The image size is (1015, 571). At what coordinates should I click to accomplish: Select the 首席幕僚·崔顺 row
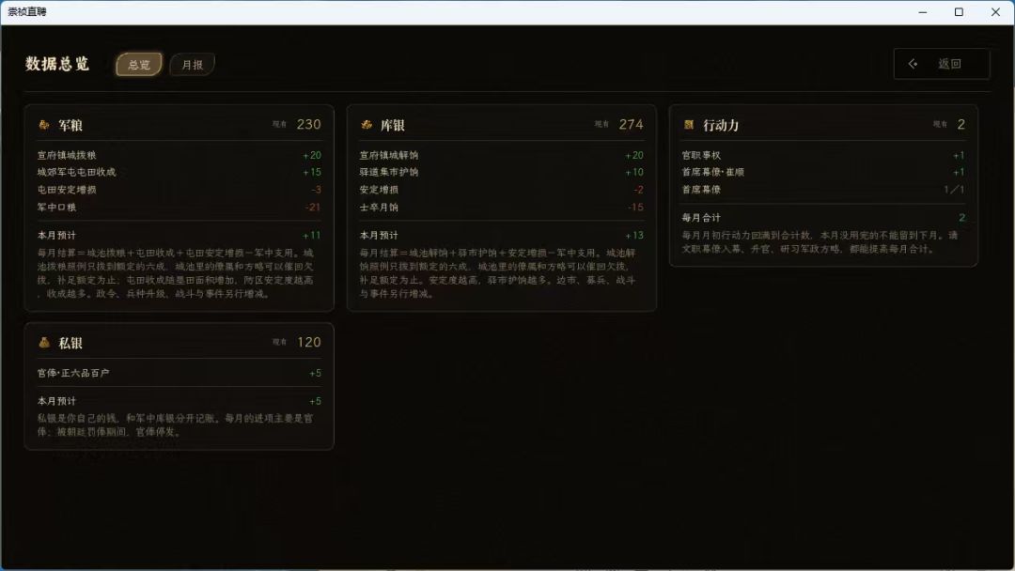coord(823,172)
